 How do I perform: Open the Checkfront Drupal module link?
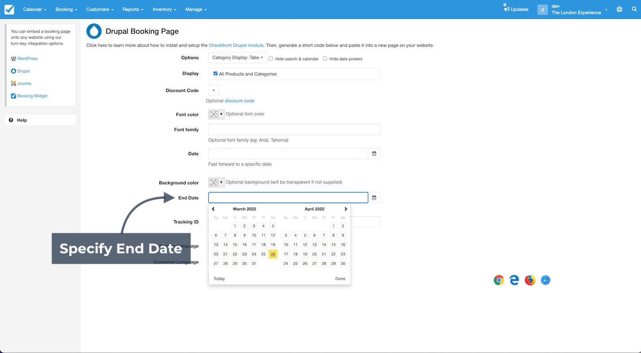coord(236,45)
